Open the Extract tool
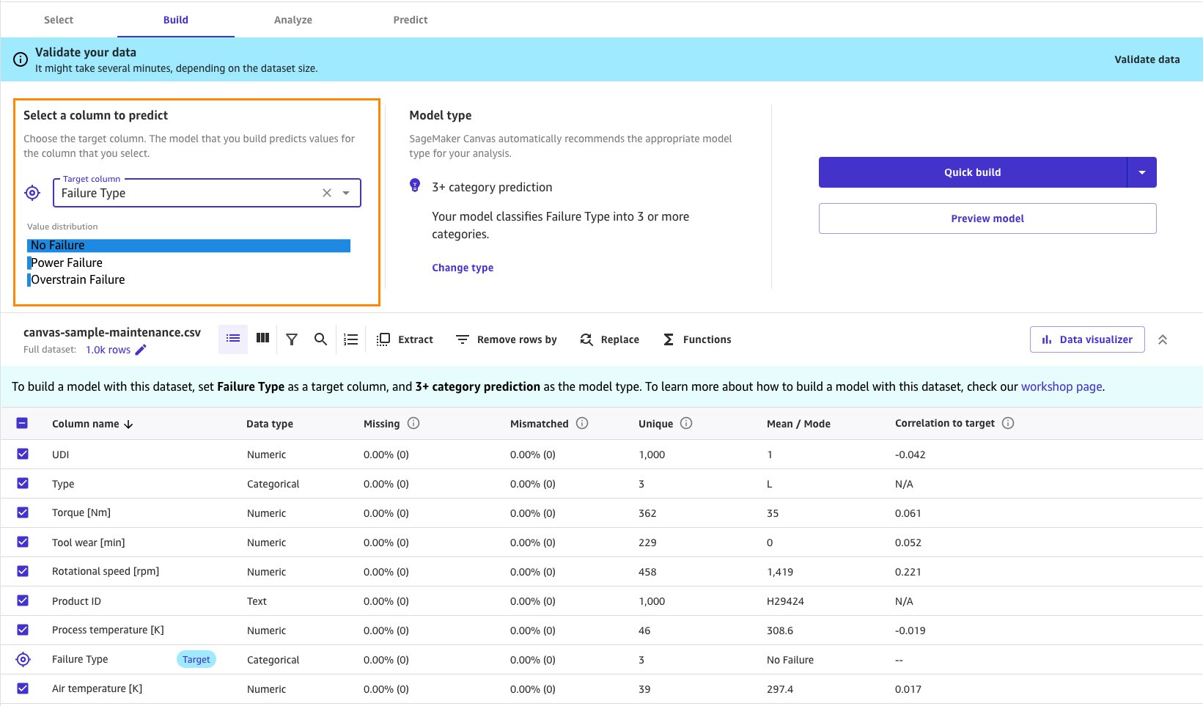This screenshot has width=1203, height=706. coord(405,339)
